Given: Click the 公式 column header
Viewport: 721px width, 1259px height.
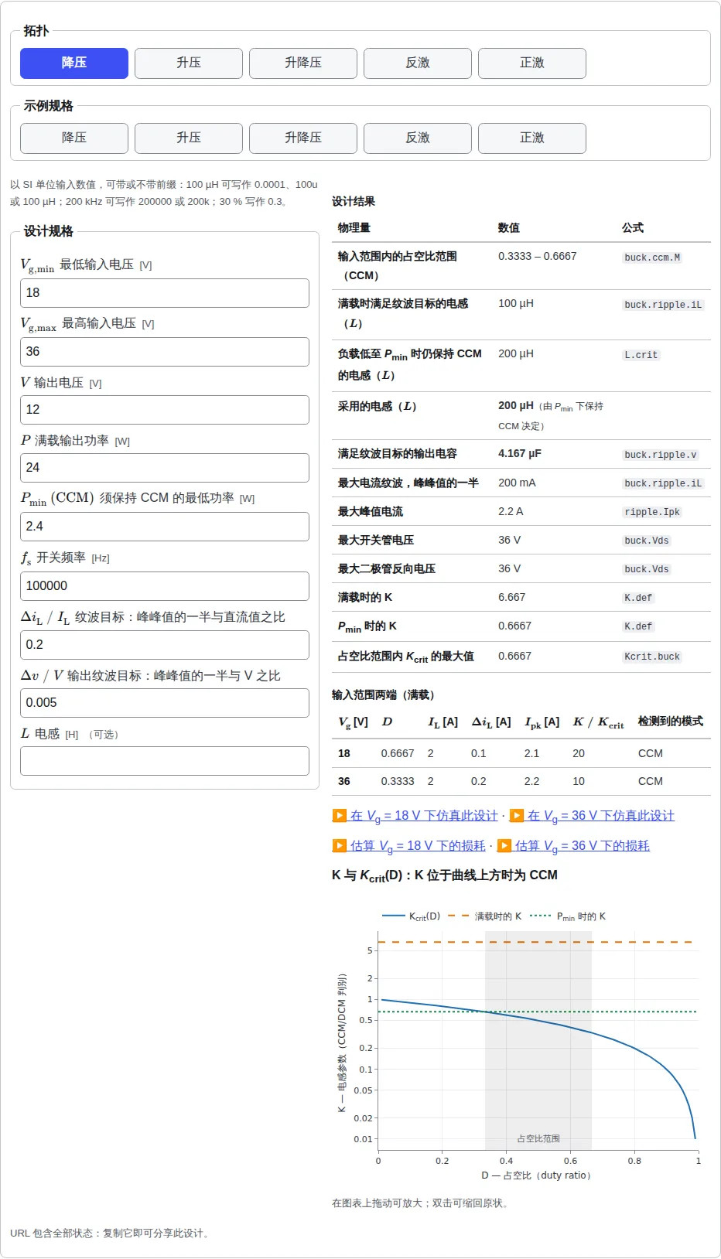Looking at the screenshot, I should [x=633, y=228].
